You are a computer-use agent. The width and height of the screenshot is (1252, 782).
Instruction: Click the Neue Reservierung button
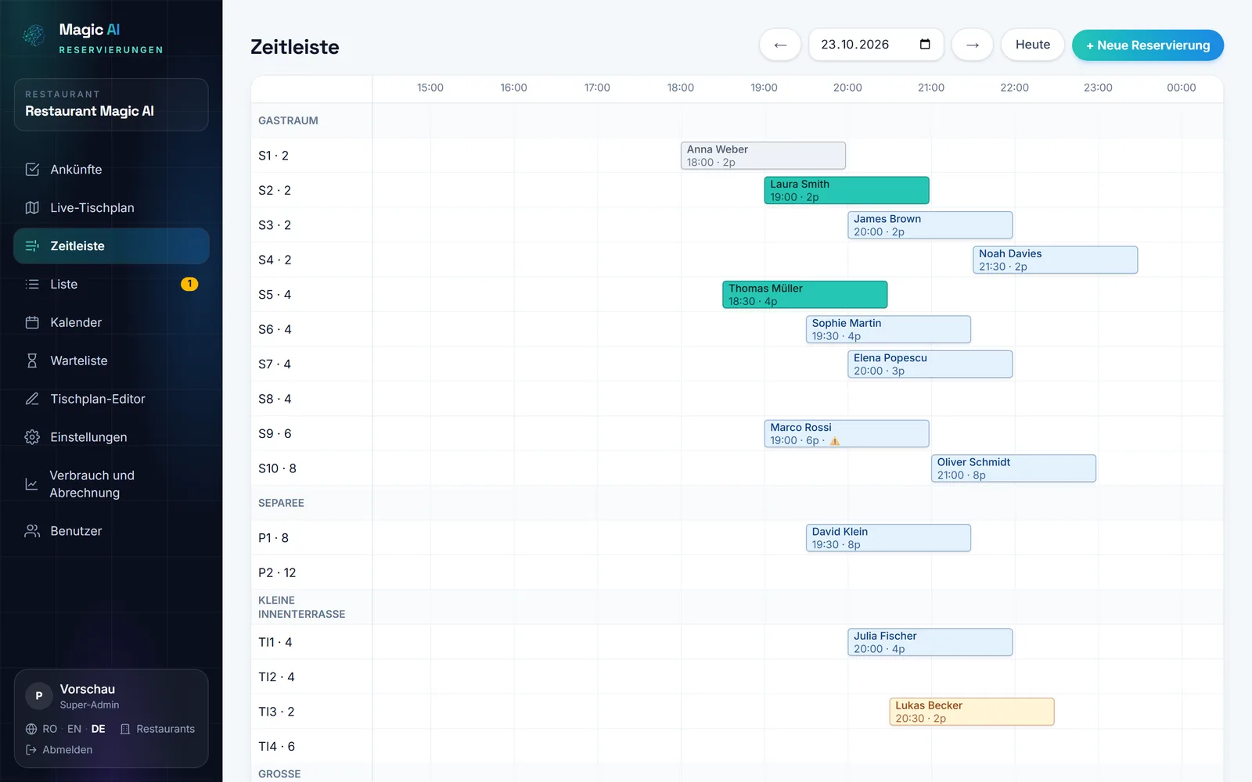pyautogui.click(x=1148, y=45)
